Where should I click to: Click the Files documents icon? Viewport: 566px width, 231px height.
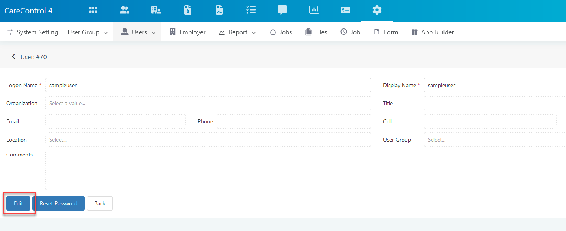[308, 32]
